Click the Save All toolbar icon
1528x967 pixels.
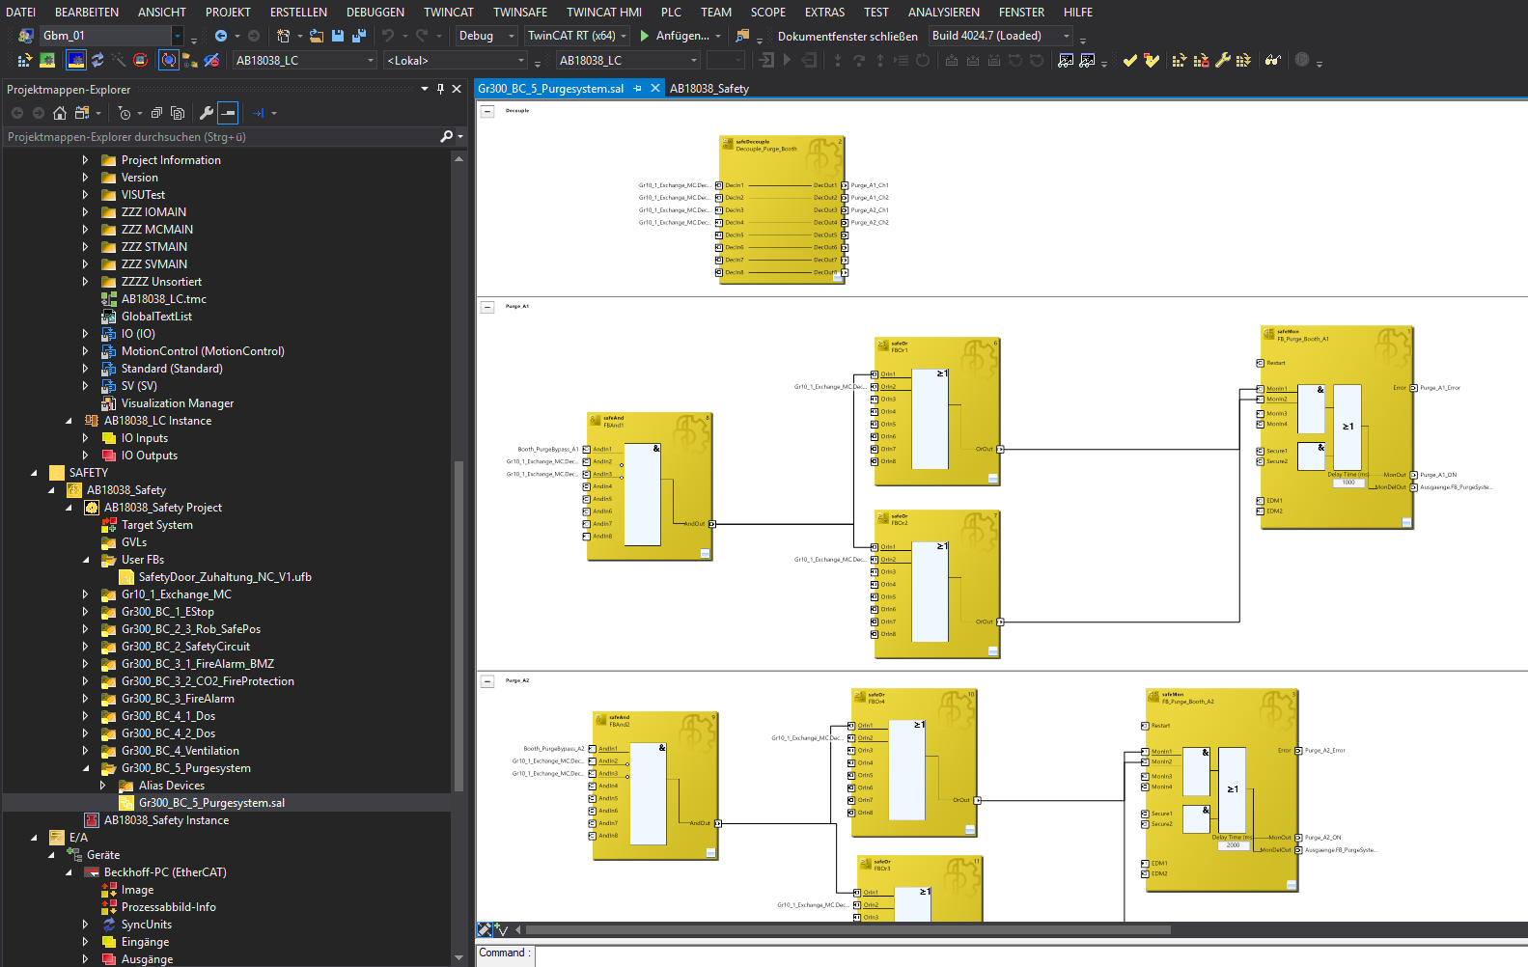(359, 36)
